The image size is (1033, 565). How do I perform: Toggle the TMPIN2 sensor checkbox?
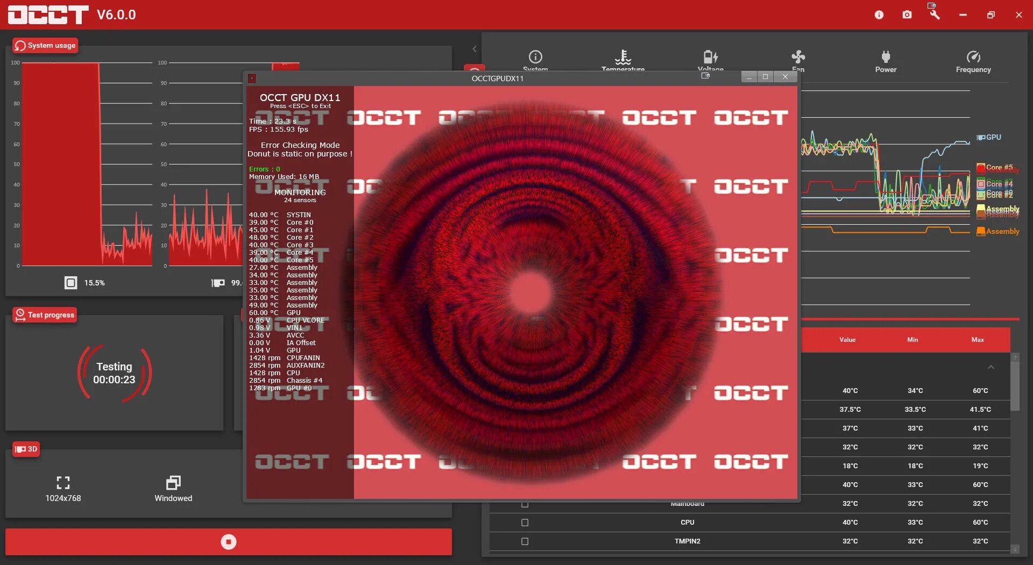(x=525, y=541)
